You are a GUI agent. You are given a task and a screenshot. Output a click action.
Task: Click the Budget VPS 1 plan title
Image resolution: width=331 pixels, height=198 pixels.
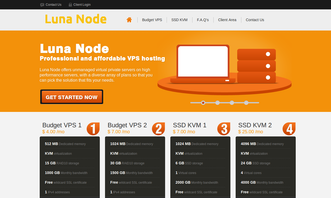[x=62, y=125]
